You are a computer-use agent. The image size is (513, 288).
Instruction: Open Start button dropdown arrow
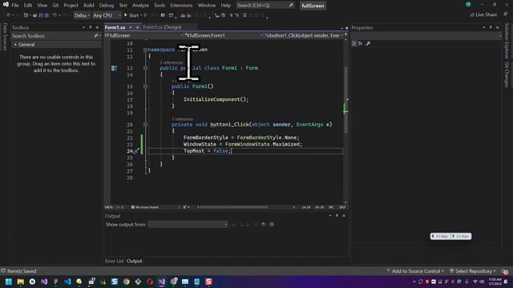coord(141,15)
